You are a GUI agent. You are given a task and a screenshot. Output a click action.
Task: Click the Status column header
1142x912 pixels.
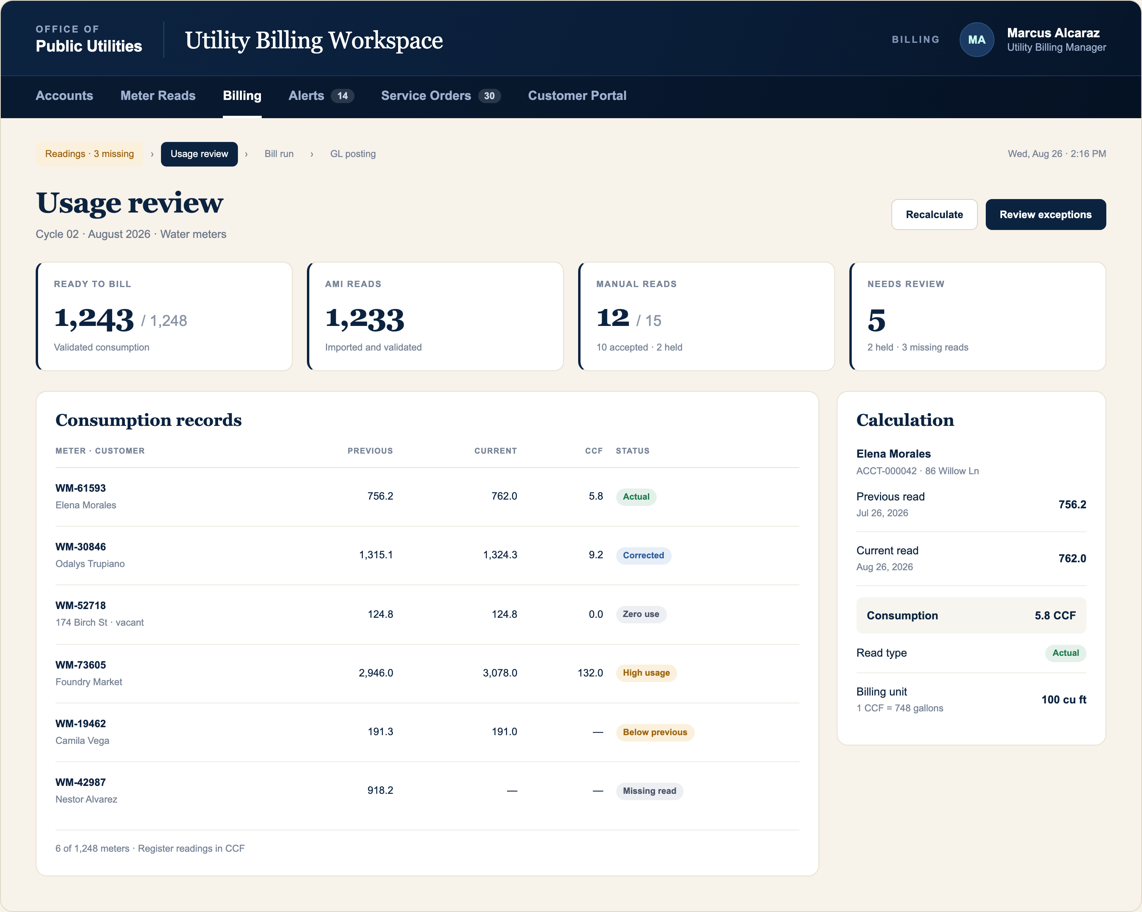click(632, 451)
